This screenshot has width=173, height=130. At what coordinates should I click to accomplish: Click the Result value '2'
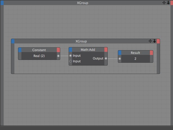pyautogui.click(x=135, y=59)
